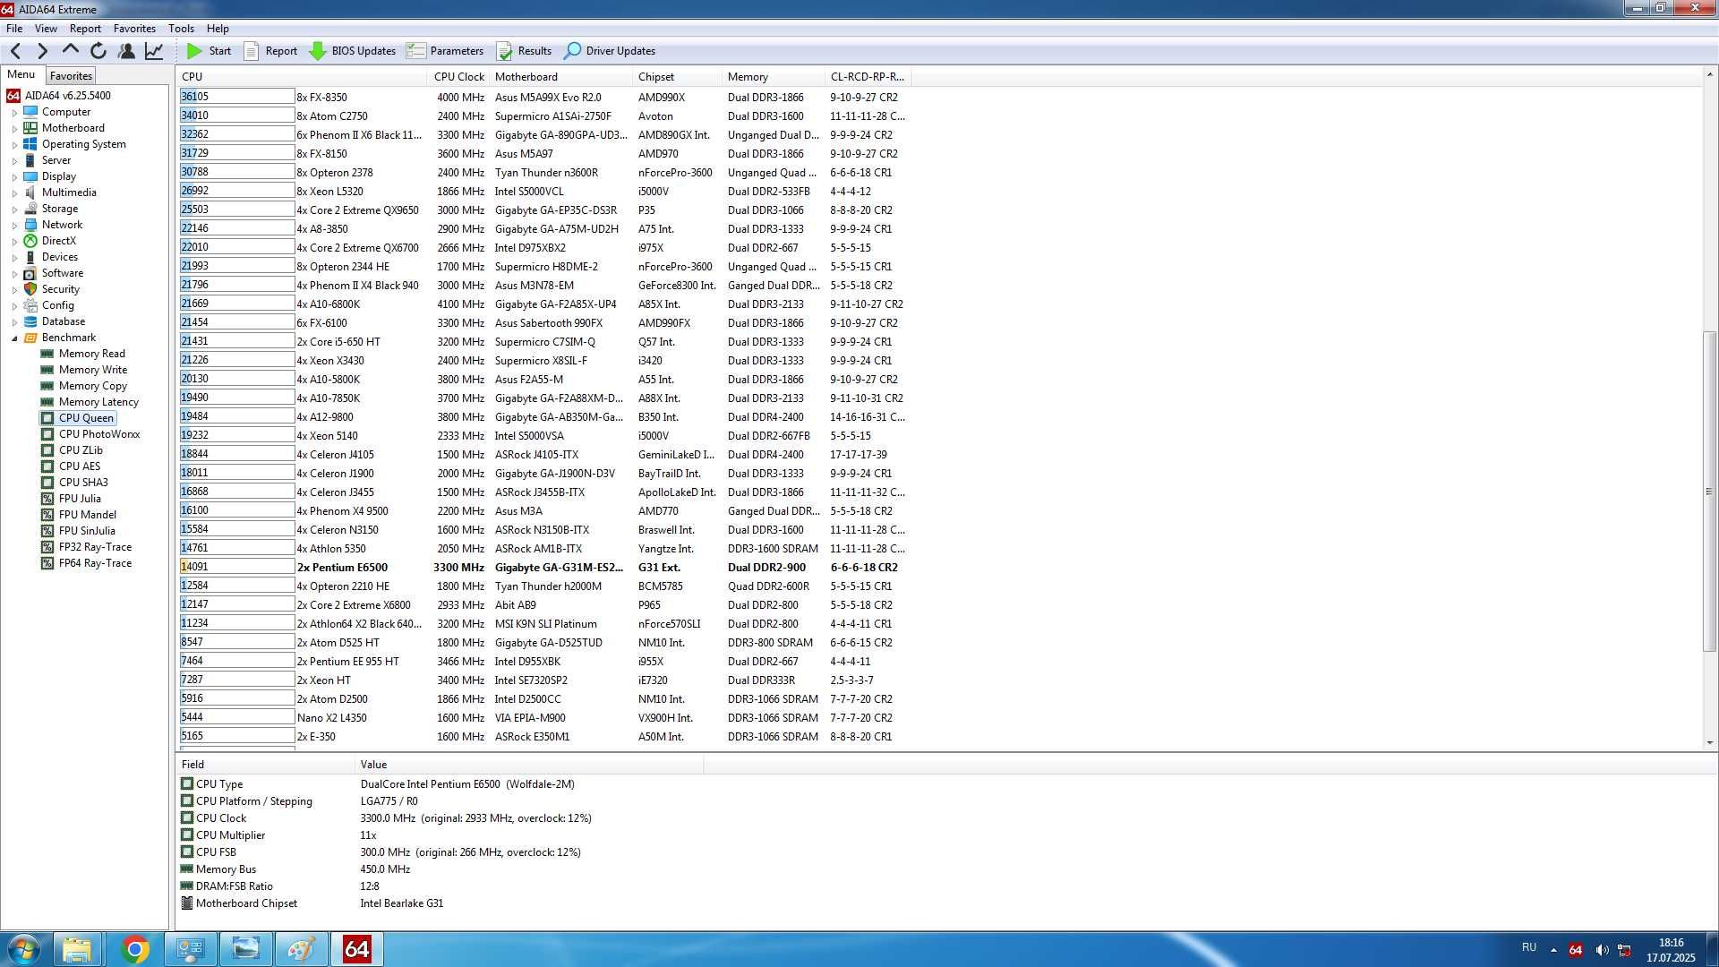Select the Multimedia icon in tree

click(x=30, y=193)
